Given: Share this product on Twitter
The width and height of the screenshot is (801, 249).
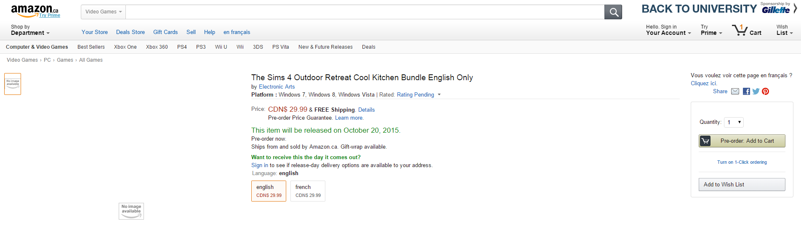Looking at the screenshot, I should (756, 92).
